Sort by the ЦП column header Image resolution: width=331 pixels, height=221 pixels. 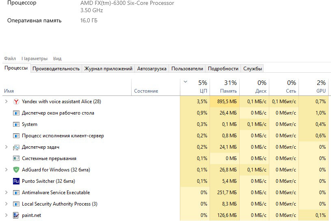click(195, 87)
